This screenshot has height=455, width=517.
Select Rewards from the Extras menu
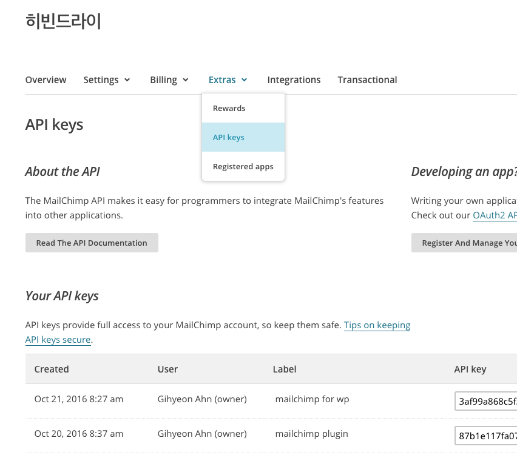coord(243,108)
